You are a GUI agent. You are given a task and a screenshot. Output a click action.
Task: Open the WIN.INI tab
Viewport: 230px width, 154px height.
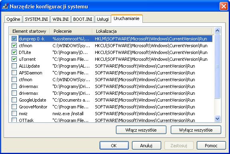(x=60, y=19)
